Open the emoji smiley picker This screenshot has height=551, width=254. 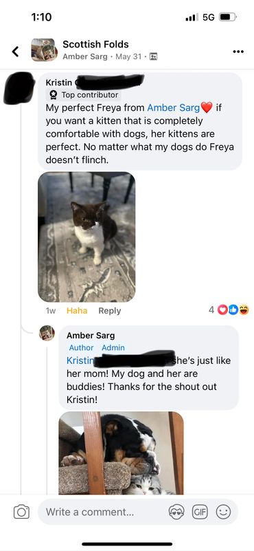tap(223, 512)
